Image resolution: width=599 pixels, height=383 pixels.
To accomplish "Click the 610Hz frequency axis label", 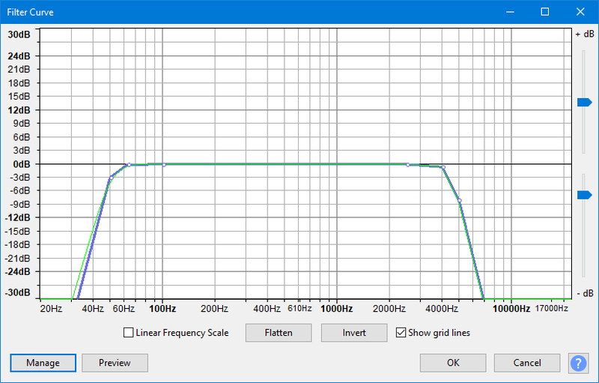I will click(x=299, y=309).
